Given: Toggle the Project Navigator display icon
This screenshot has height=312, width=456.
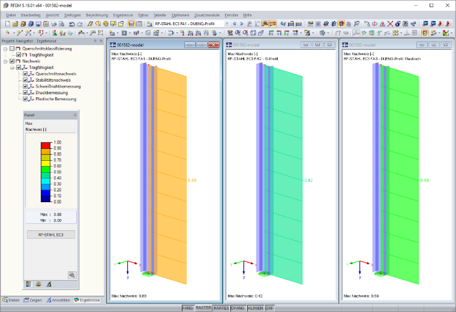Looking at the screenshot, I should click(x=131, y=24).
